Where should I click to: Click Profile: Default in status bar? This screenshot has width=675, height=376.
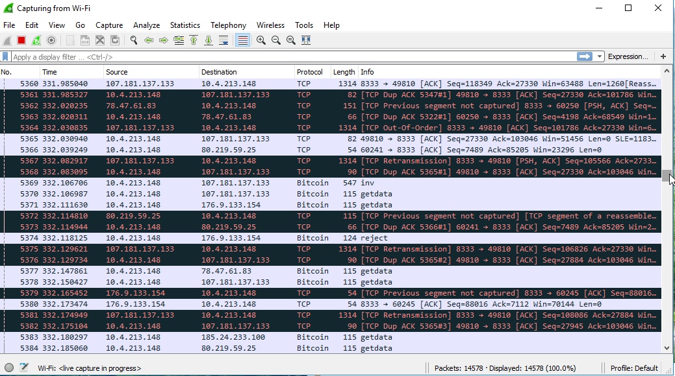click(634, 368)
